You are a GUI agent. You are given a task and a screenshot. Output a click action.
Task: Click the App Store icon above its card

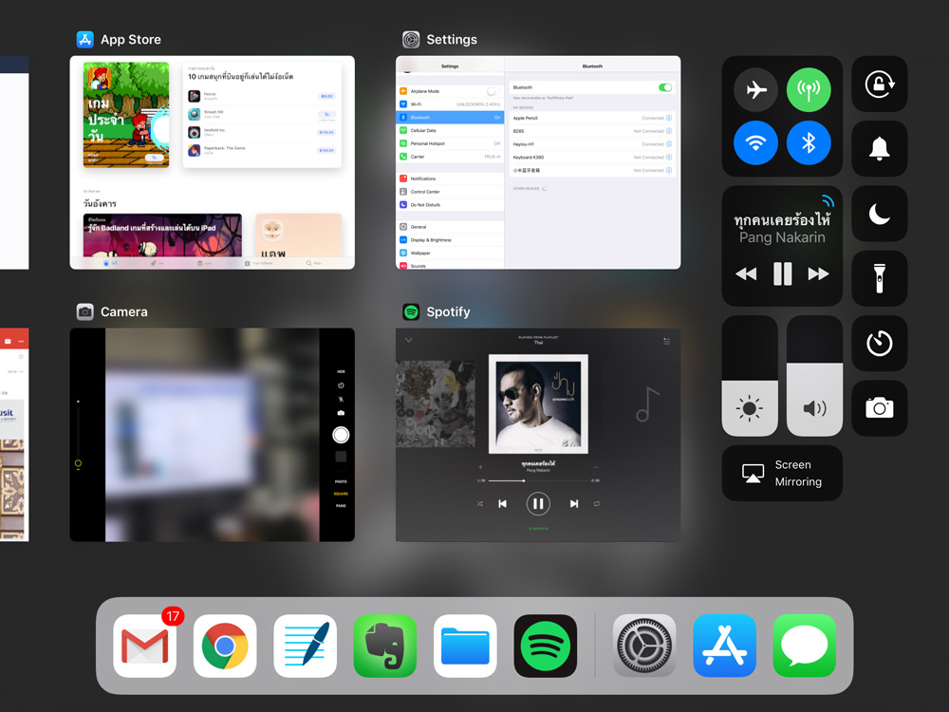pos(84,39)
